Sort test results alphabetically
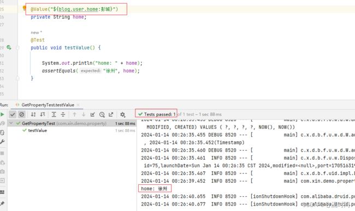Image resolution: width=355 pixels, height=211 pixels. click(33, 114)
